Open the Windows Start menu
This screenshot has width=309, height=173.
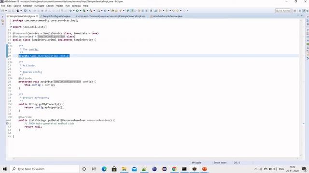point(5,169)
